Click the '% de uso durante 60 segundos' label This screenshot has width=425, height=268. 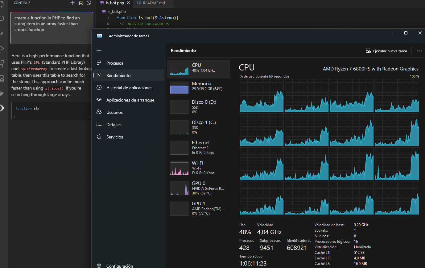(x=265, y=76)
